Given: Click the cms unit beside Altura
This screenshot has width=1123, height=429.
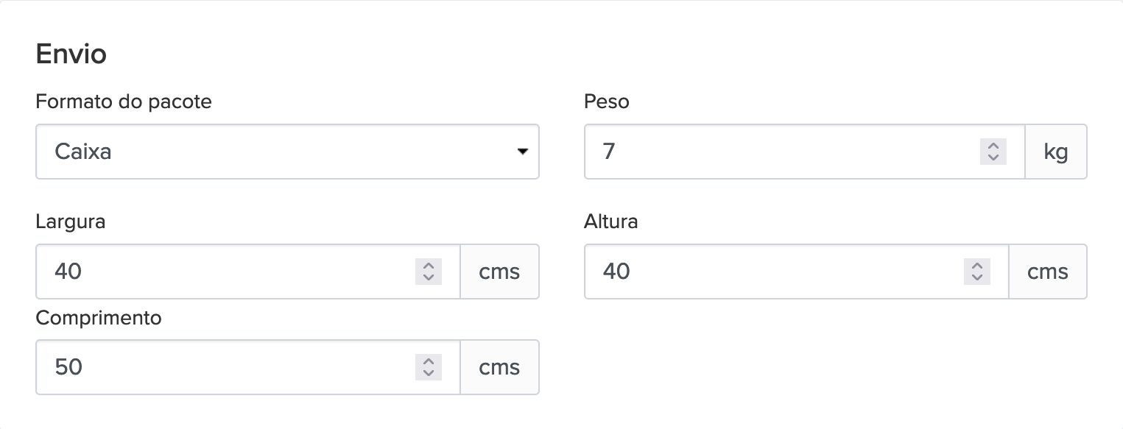Looking at the screenshot, I should click(1048, 272).
